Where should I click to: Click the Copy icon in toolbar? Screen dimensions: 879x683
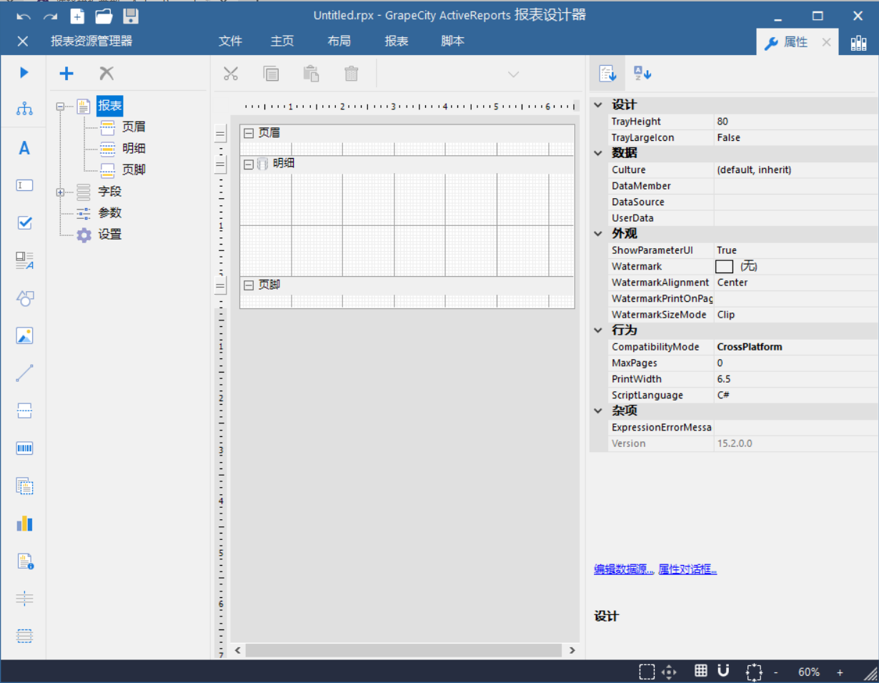coord(271,73)
